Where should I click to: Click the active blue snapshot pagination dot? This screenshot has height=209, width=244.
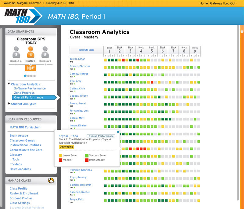click(25, 76)
